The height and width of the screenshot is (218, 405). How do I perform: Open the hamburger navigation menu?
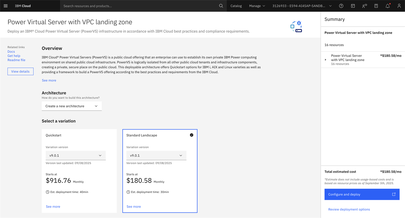point(6,6)
